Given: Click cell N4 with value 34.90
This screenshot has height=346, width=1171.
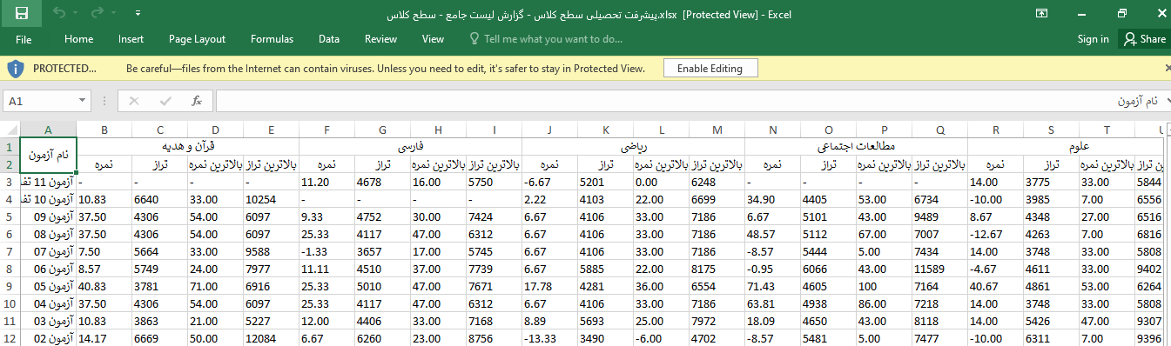Looking at the screenshot, I should tap(772, 200).
